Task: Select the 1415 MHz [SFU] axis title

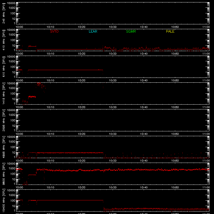Action: (4, 93)
